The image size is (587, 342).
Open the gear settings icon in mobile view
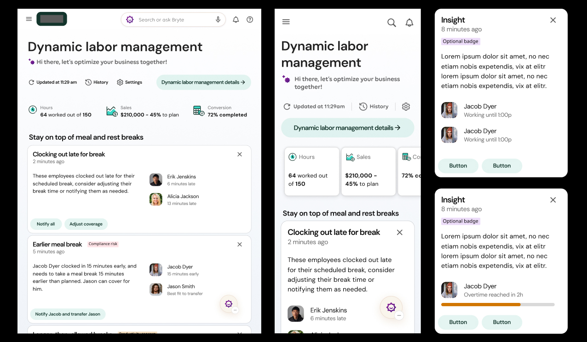(406, 107)
